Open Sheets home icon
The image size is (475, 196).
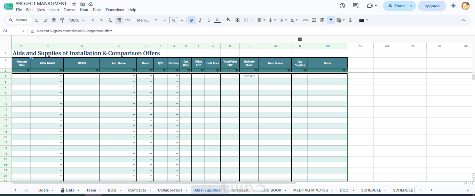click(x=8, y=6)
